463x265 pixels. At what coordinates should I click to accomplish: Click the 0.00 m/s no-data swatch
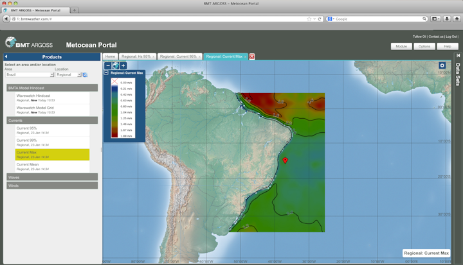pos(114,81)
